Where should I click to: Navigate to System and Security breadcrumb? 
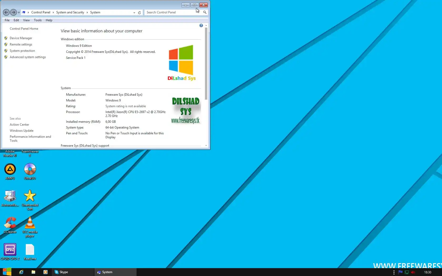click(x=70, y=12)
